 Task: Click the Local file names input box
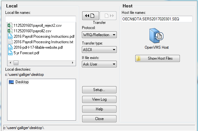tap(40, 19)
